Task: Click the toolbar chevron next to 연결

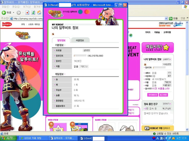Action: pos(187,18)
